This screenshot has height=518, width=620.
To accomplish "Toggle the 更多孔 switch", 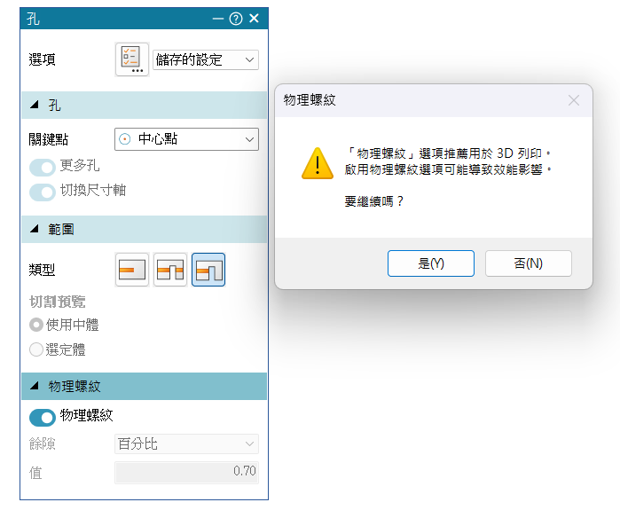I will pyautogui.click(x=43, y=168).
